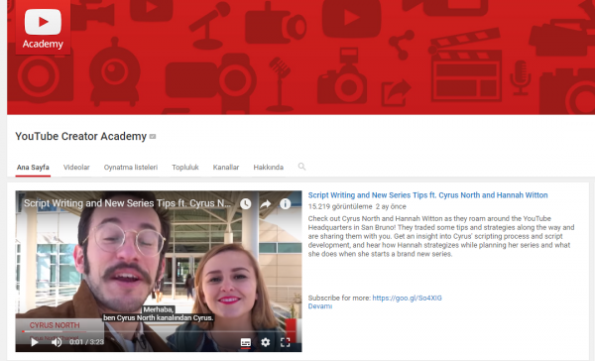Open the Kanallar tab
This screenshot has width=595, height=361.
coord(226,167)
